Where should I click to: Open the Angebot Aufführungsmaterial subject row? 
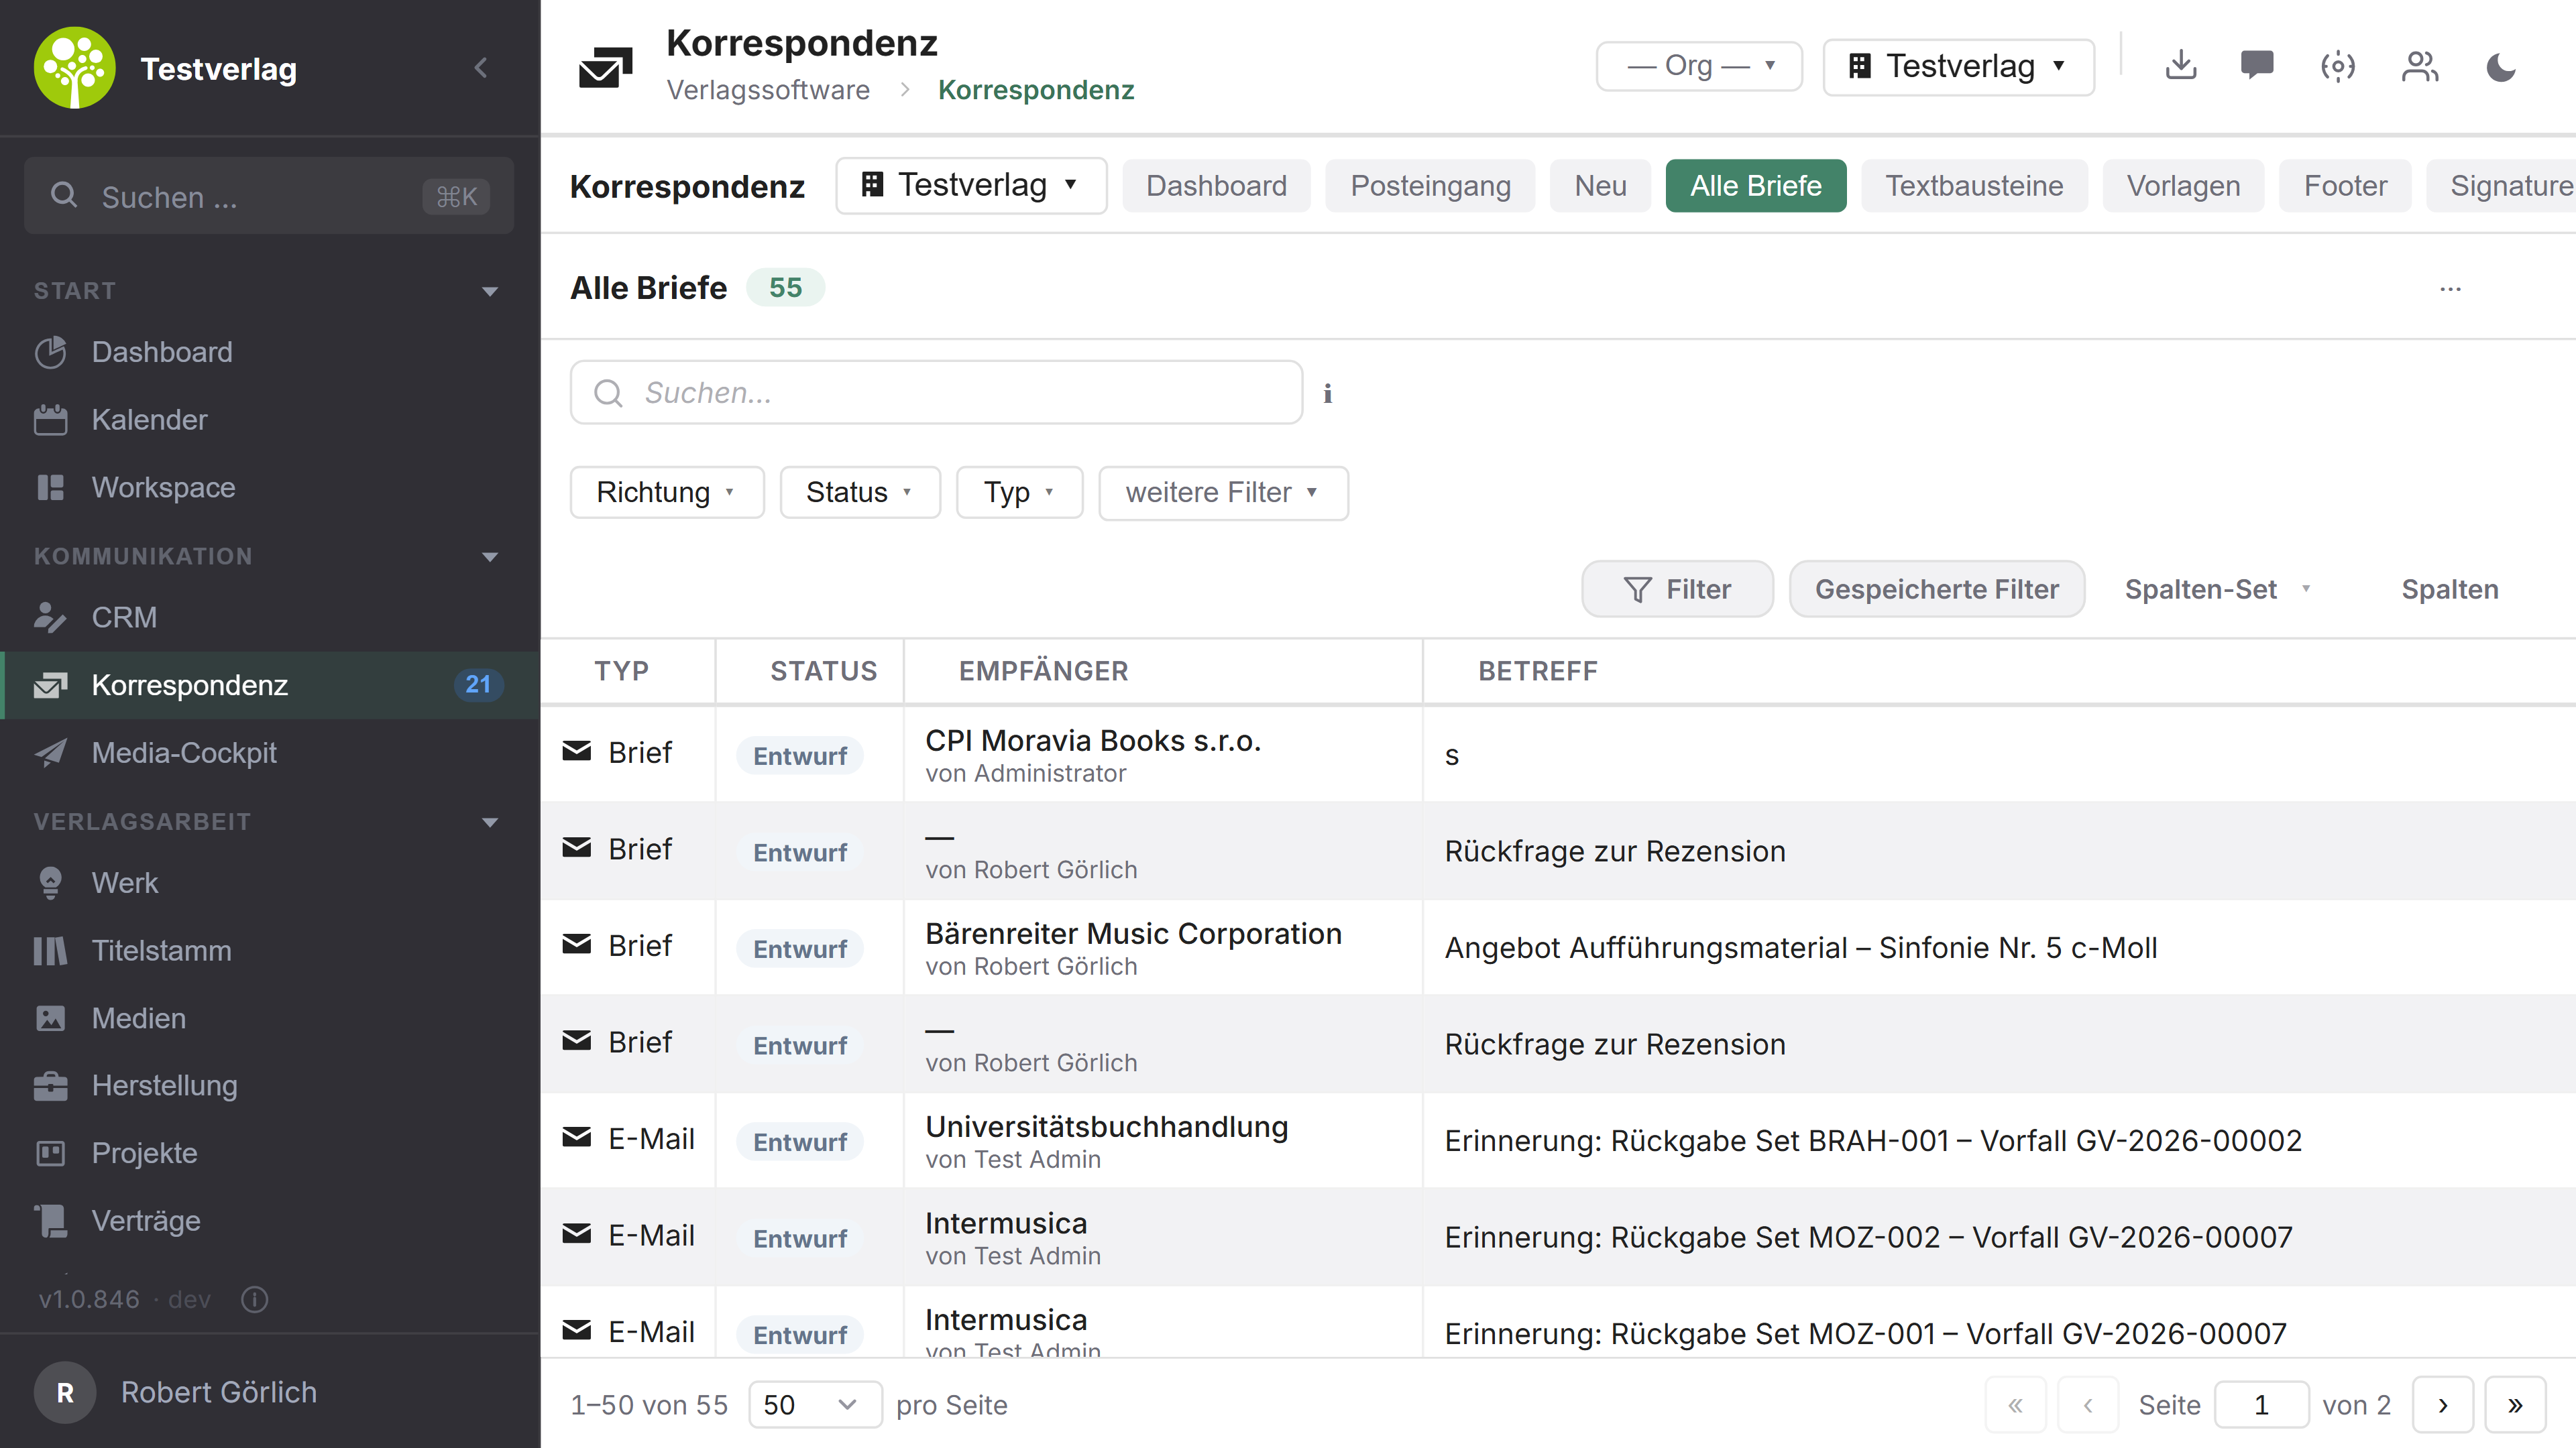tap(1800, 947)
